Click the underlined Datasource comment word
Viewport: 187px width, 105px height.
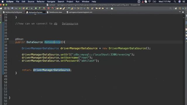point(70,24)
